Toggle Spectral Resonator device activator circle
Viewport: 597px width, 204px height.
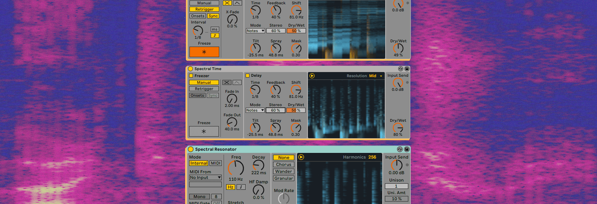pos(191,149)
